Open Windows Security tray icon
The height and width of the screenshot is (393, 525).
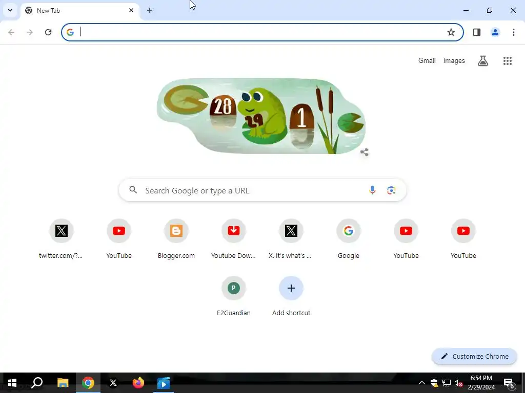[434, 383]
